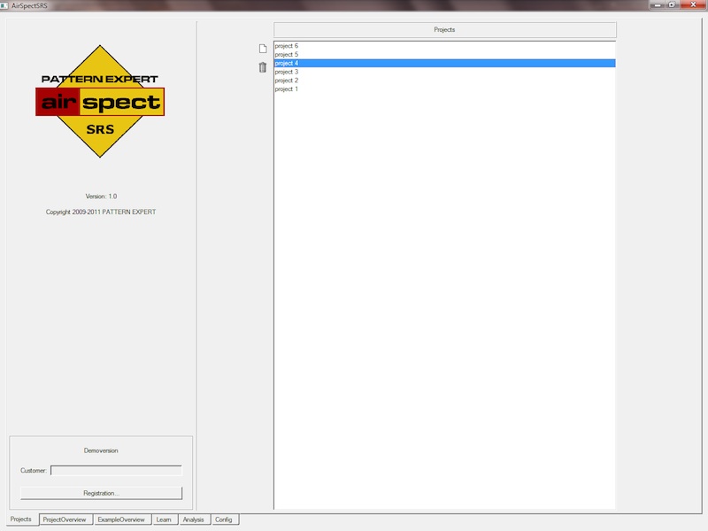Click the trash can delete icon
The image size is (708, 531).
(262, 67)
